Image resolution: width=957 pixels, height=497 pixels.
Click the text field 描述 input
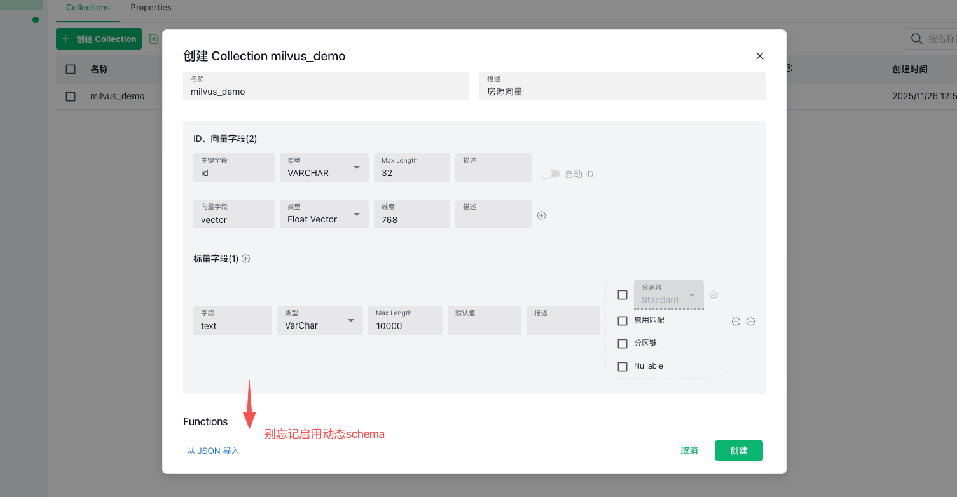tap(563, 320)
